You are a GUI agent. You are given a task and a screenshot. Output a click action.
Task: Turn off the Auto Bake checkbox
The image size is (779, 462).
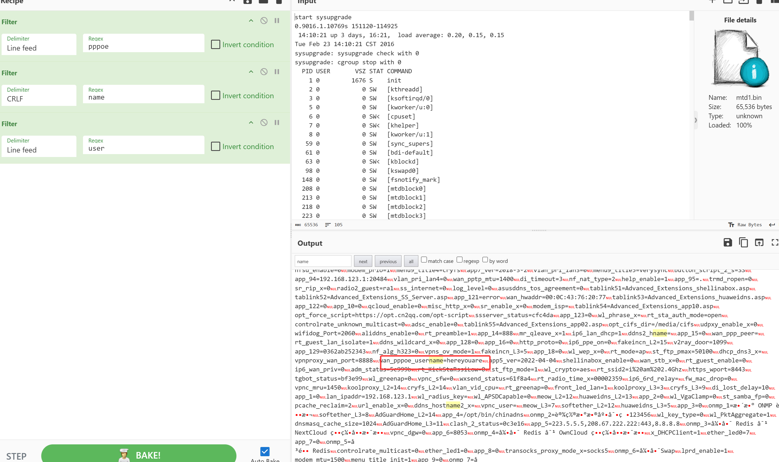click(265, 451)
